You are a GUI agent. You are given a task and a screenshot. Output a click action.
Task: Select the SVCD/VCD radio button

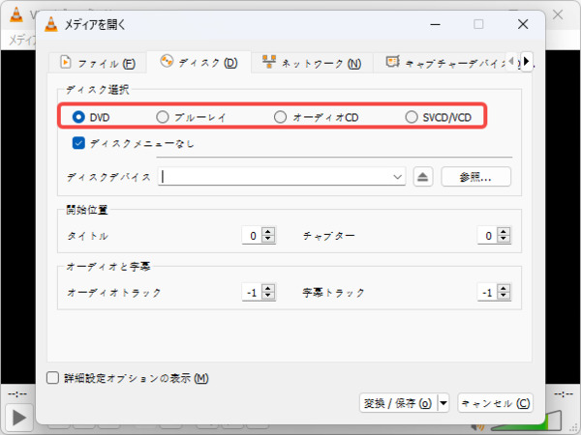412,117
